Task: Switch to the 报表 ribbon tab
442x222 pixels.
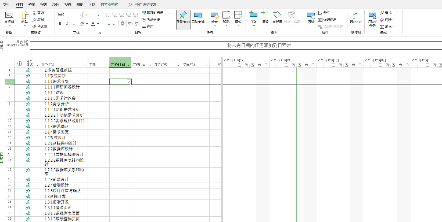Action: click(x=44, y=5)
